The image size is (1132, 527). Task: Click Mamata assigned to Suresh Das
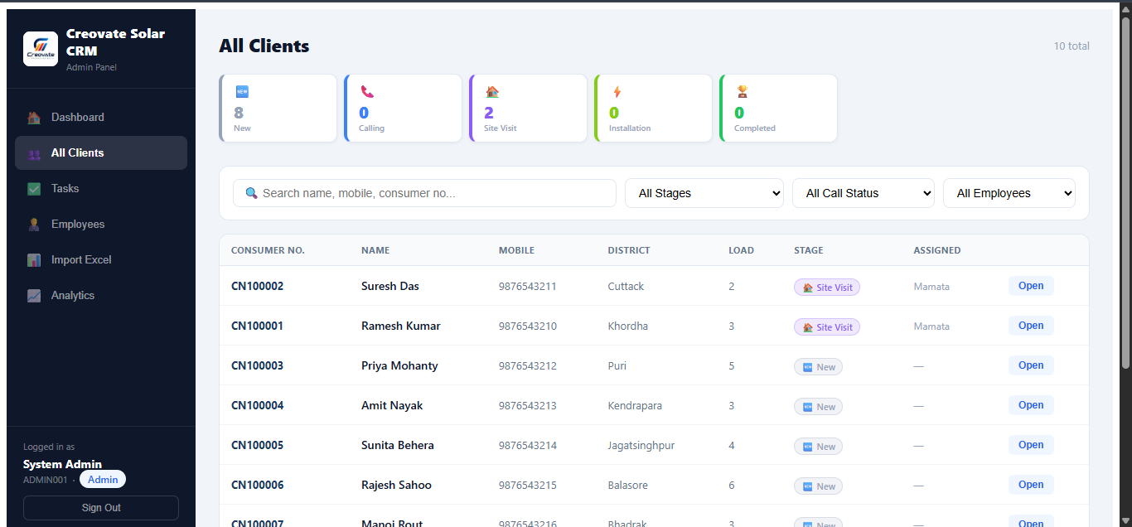coord(931,287)
